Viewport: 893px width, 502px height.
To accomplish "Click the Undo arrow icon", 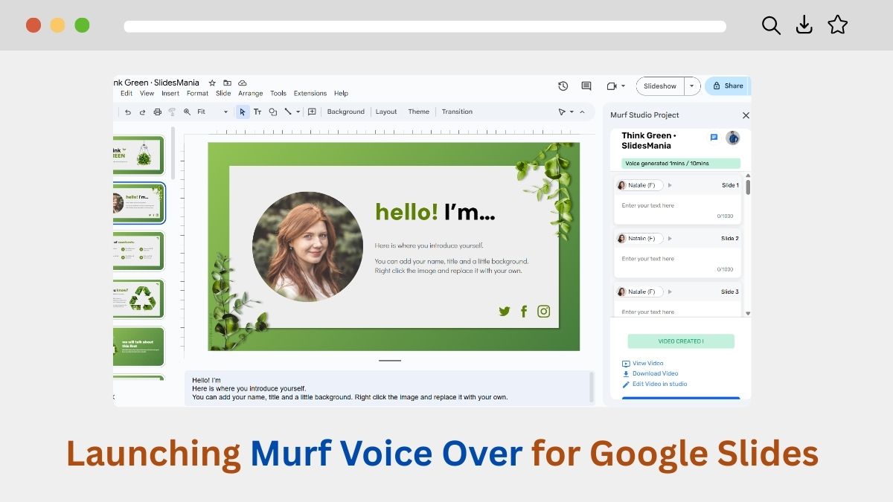I will coord(128,112).
